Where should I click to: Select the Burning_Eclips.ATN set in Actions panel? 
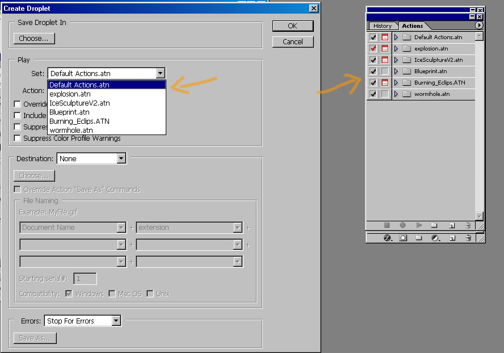tap(439, 83)
